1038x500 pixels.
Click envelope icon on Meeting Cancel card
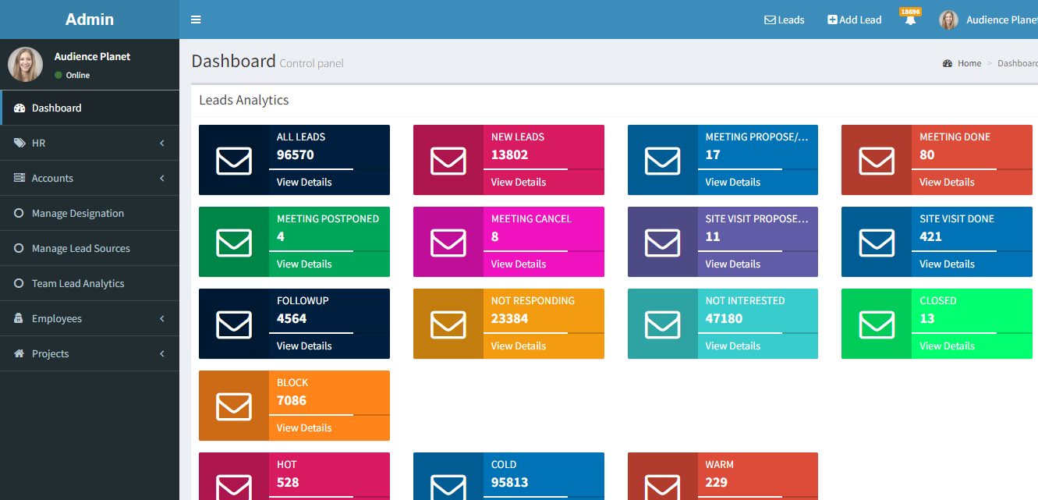pyautogui.click(x=448, y=243)
